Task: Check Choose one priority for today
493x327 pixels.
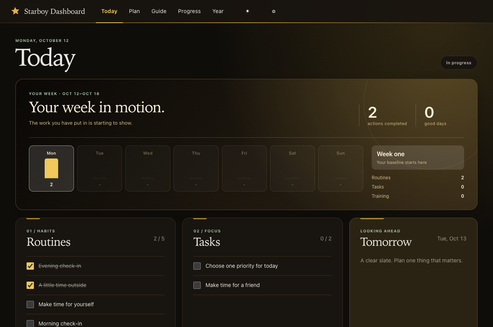Action: click(x=197, y=266)
